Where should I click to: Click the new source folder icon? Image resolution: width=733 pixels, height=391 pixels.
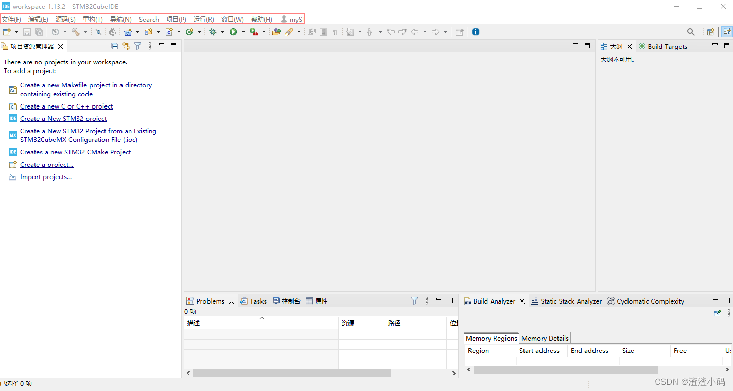(148, 32)
